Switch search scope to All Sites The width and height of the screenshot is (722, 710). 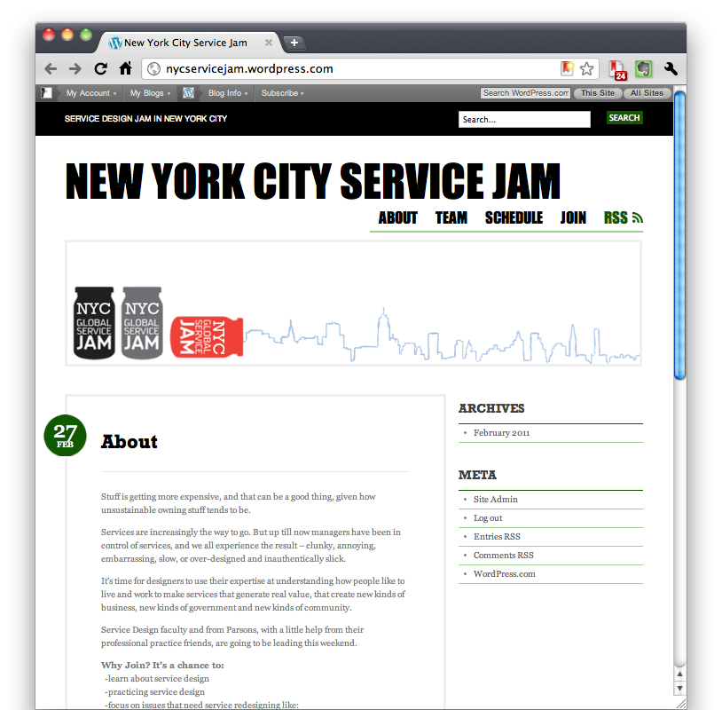647,92
